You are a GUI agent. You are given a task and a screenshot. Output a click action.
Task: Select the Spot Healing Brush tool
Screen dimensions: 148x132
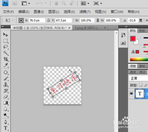(x=5, y=72)
